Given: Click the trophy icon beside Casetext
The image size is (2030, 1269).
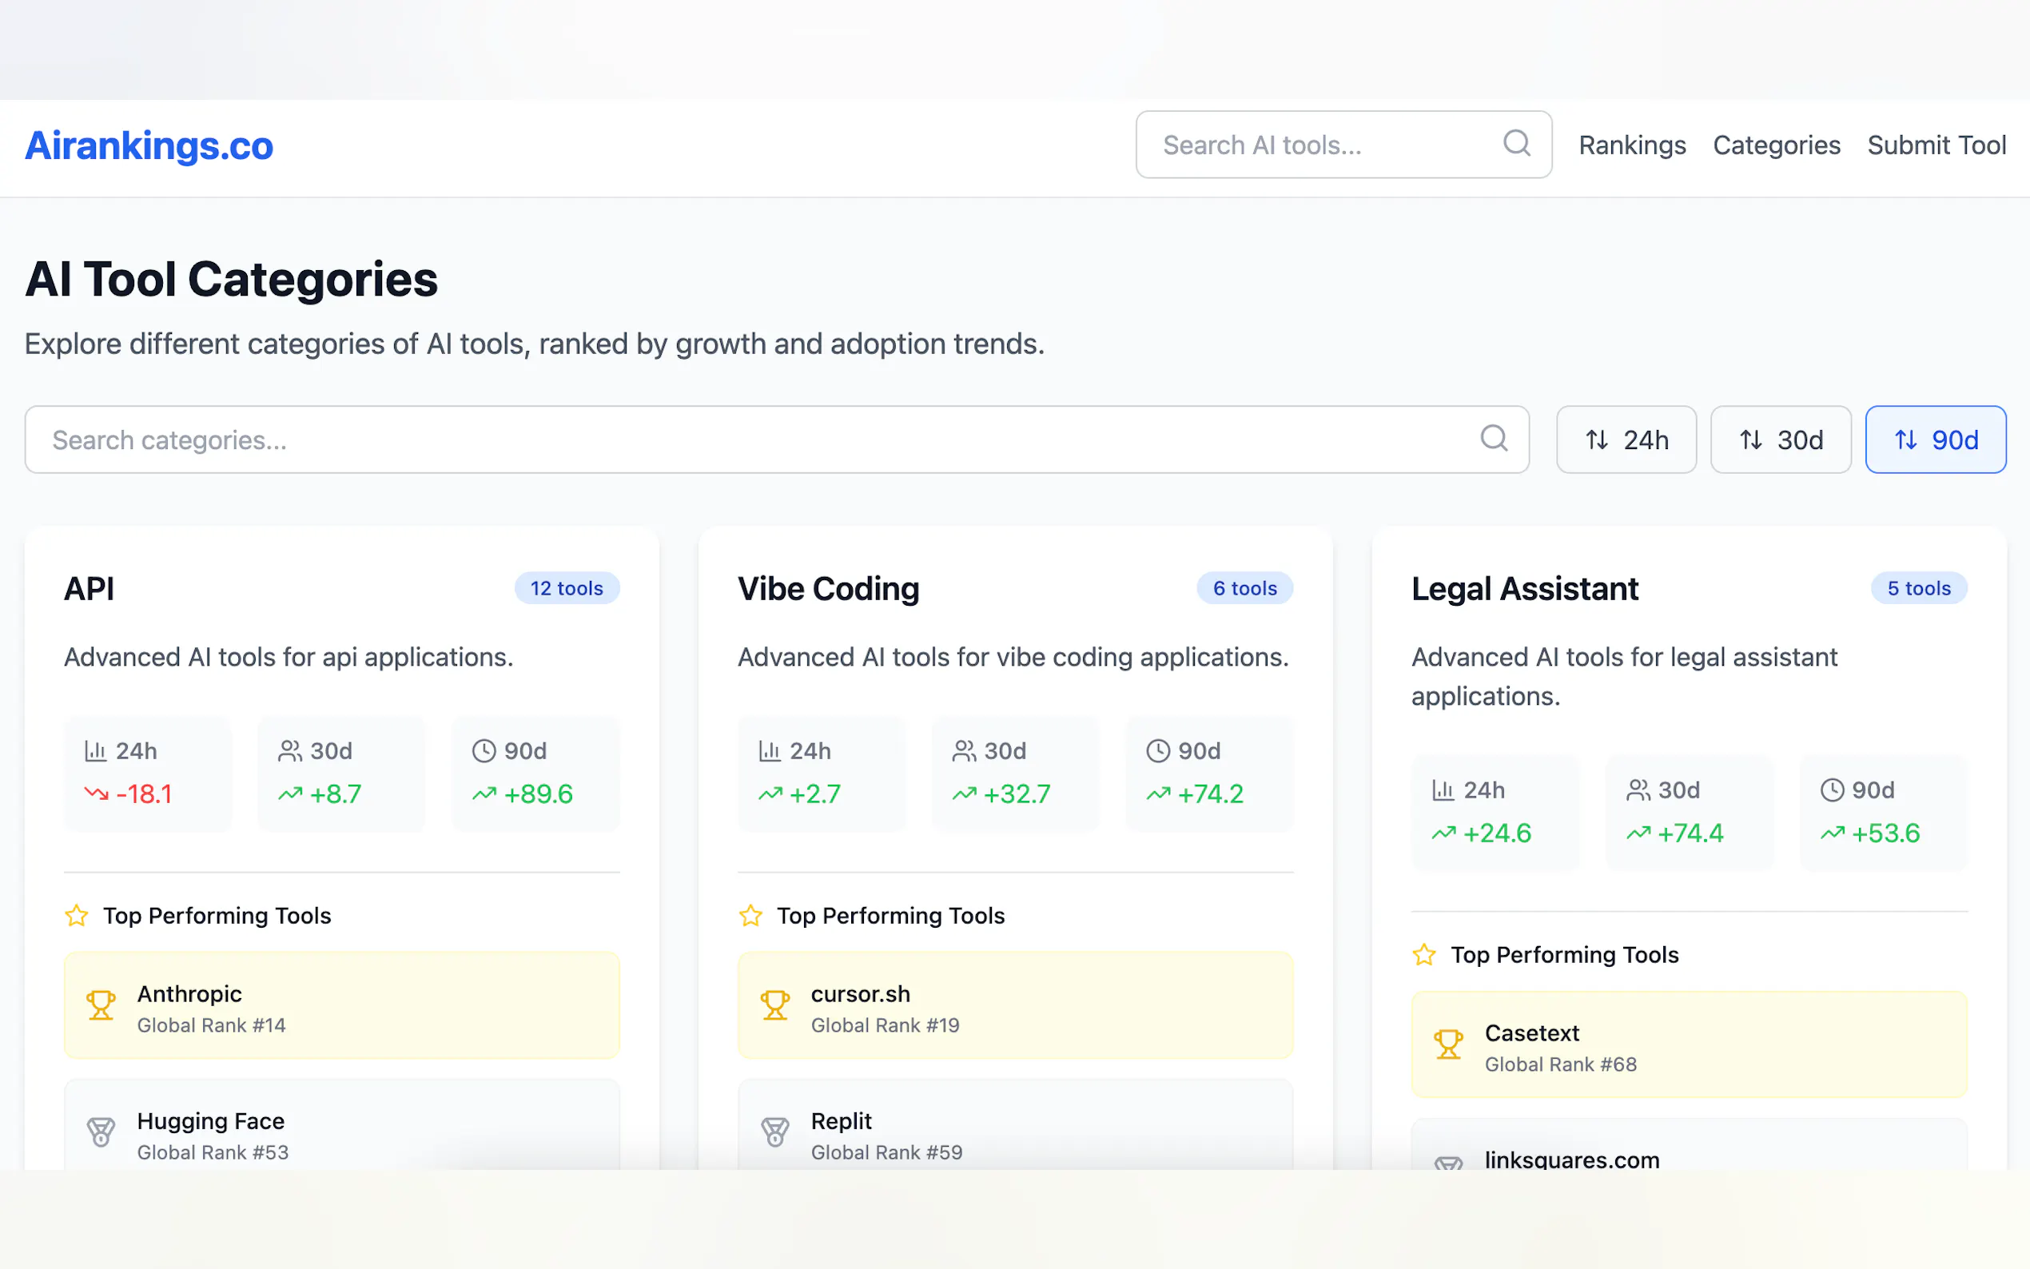Looking at the screenshot, I should click(1447, 1044).
